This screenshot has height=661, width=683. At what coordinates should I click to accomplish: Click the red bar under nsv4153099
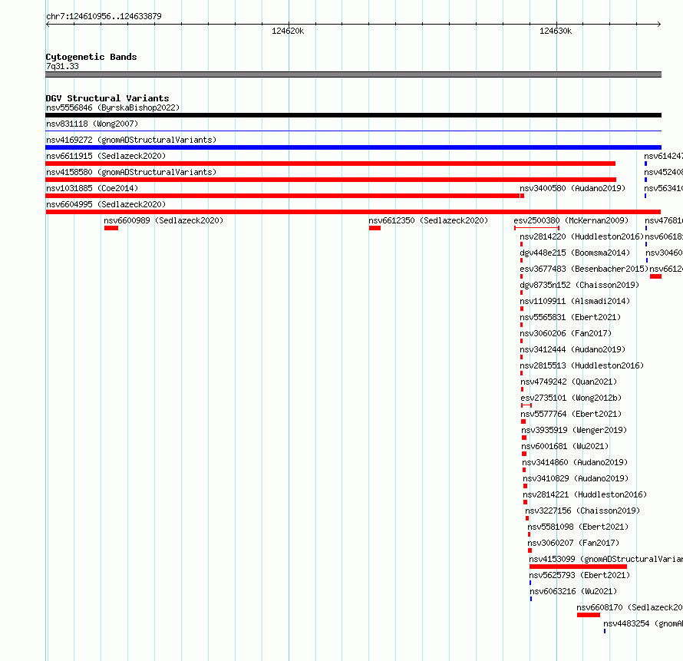click(578, 567)
